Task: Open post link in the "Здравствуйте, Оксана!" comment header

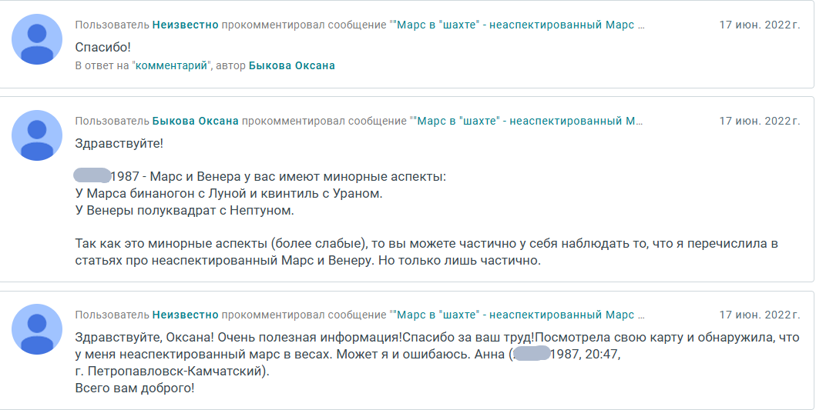Action: pos(519,315)
